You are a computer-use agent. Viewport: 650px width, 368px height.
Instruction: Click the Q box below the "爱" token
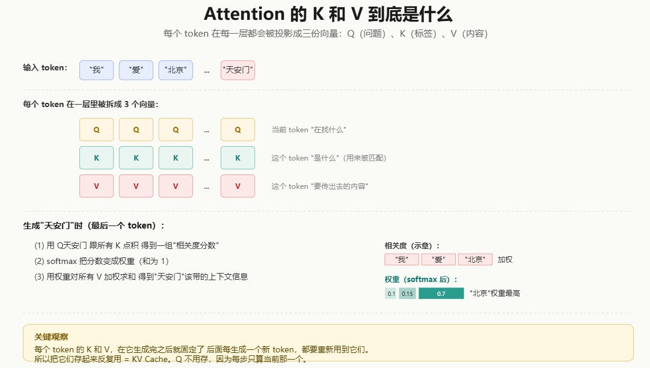[x=136, y=130]
